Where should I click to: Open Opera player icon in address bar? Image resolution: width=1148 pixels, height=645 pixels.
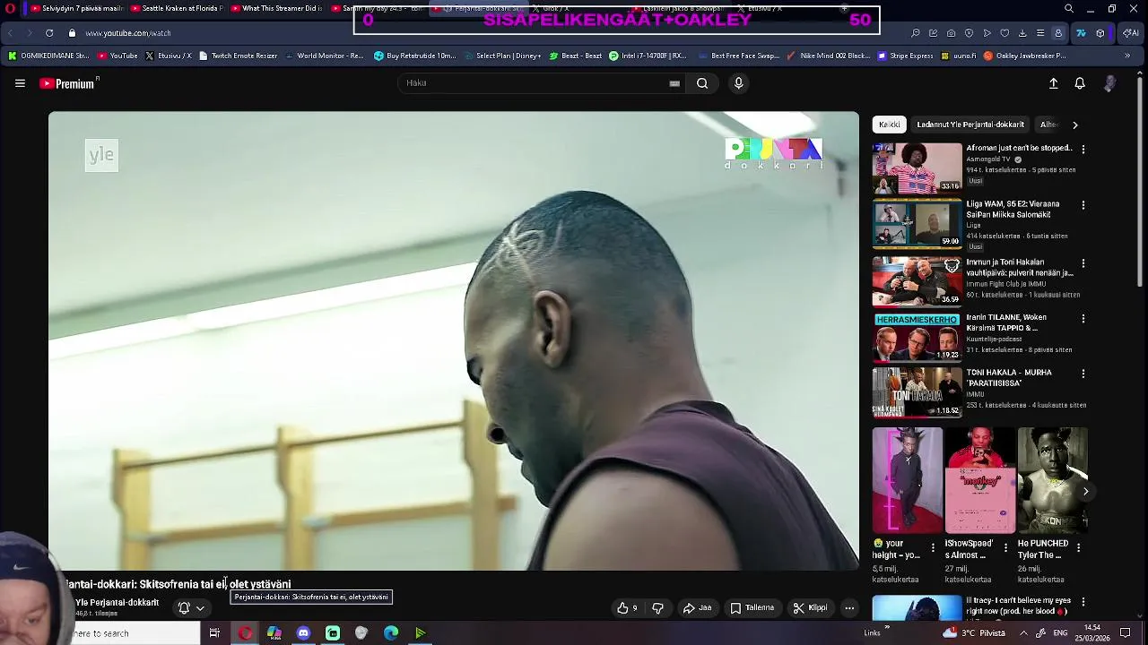pyautogui.click(x=987, y=33)
